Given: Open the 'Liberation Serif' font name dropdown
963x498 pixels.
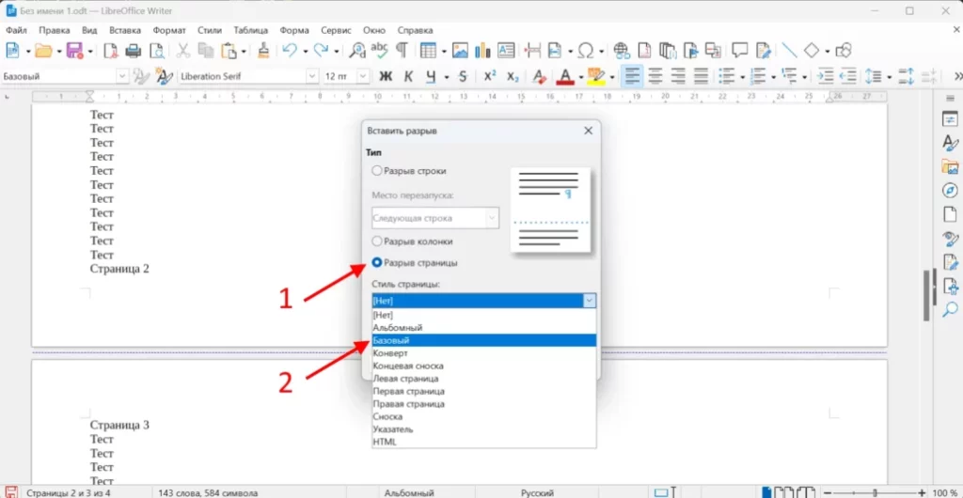Looking at the screenshot, I should 311,77.
